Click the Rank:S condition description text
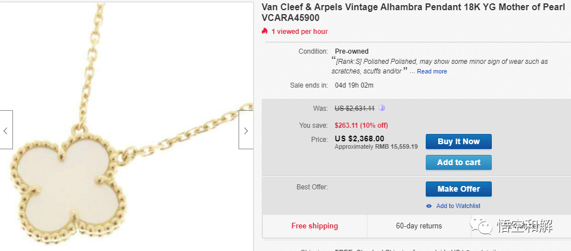 pos(441,62)
